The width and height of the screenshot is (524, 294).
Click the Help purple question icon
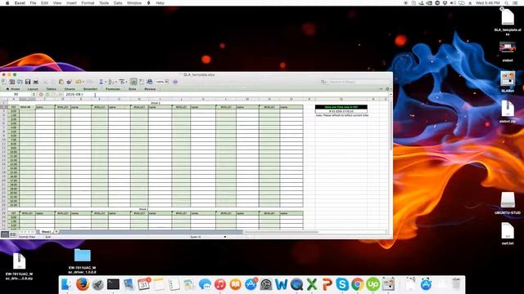click(x=175, y=82)
